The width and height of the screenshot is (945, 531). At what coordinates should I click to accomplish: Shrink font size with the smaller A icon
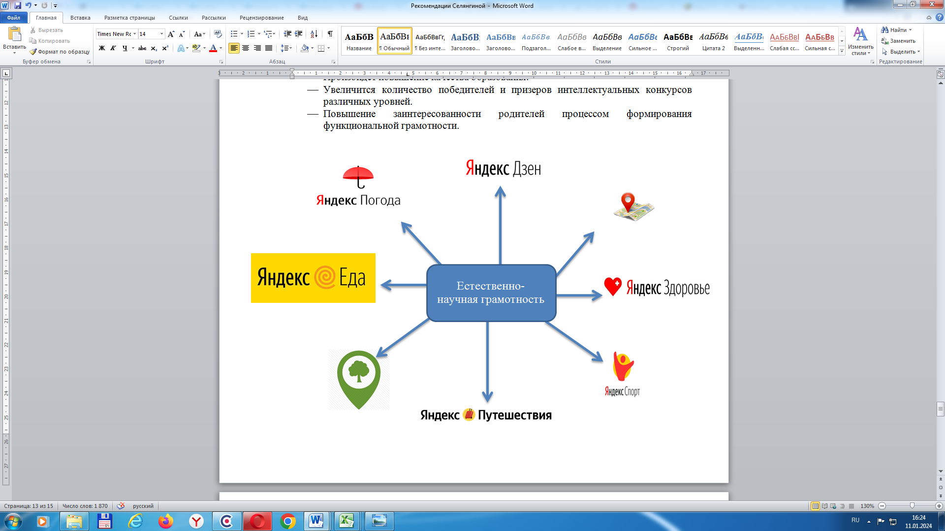tap(182, 34)
